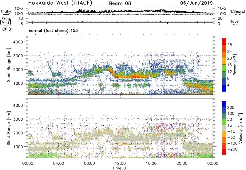Click the 'Nave' legend label
This screenshot has width=246, height=170.
pos(234,21)
